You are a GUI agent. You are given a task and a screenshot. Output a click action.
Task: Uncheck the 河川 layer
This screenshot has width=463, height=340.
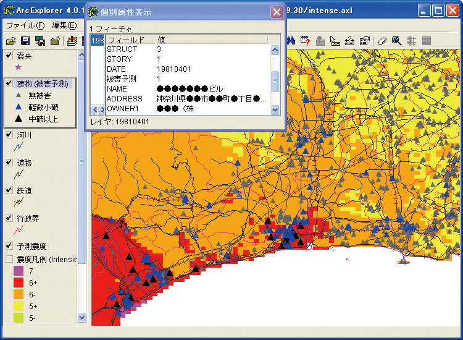click(x=9, y=135)
